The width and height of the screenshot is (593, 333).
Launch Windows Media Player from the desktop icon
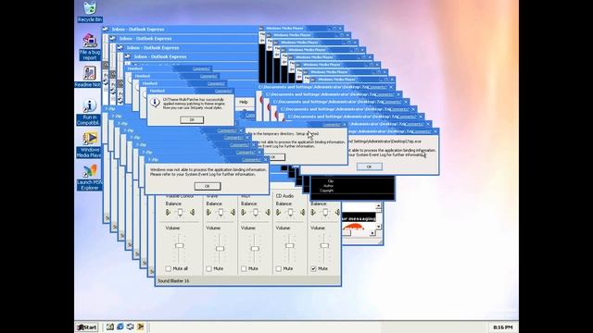point(89,145)
